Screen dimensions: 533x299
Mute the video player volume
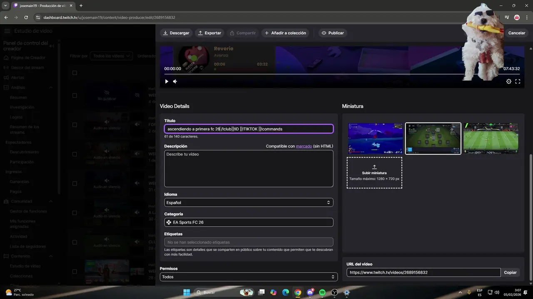pos(175,81)
